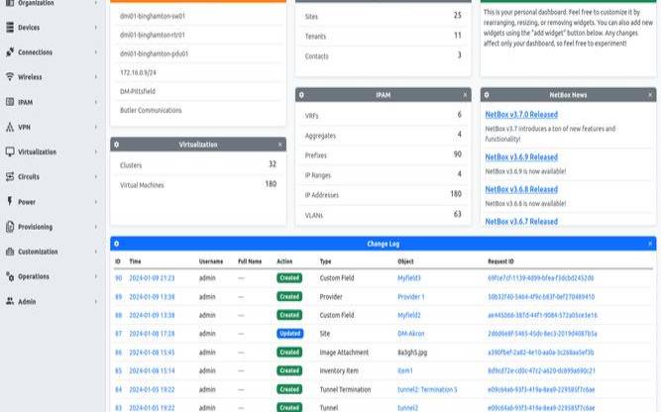The height and width of the screenshot is (412, 661).
Task: Close the NetBox News widget
Action: pyautogui.click(x=650, y=94)
